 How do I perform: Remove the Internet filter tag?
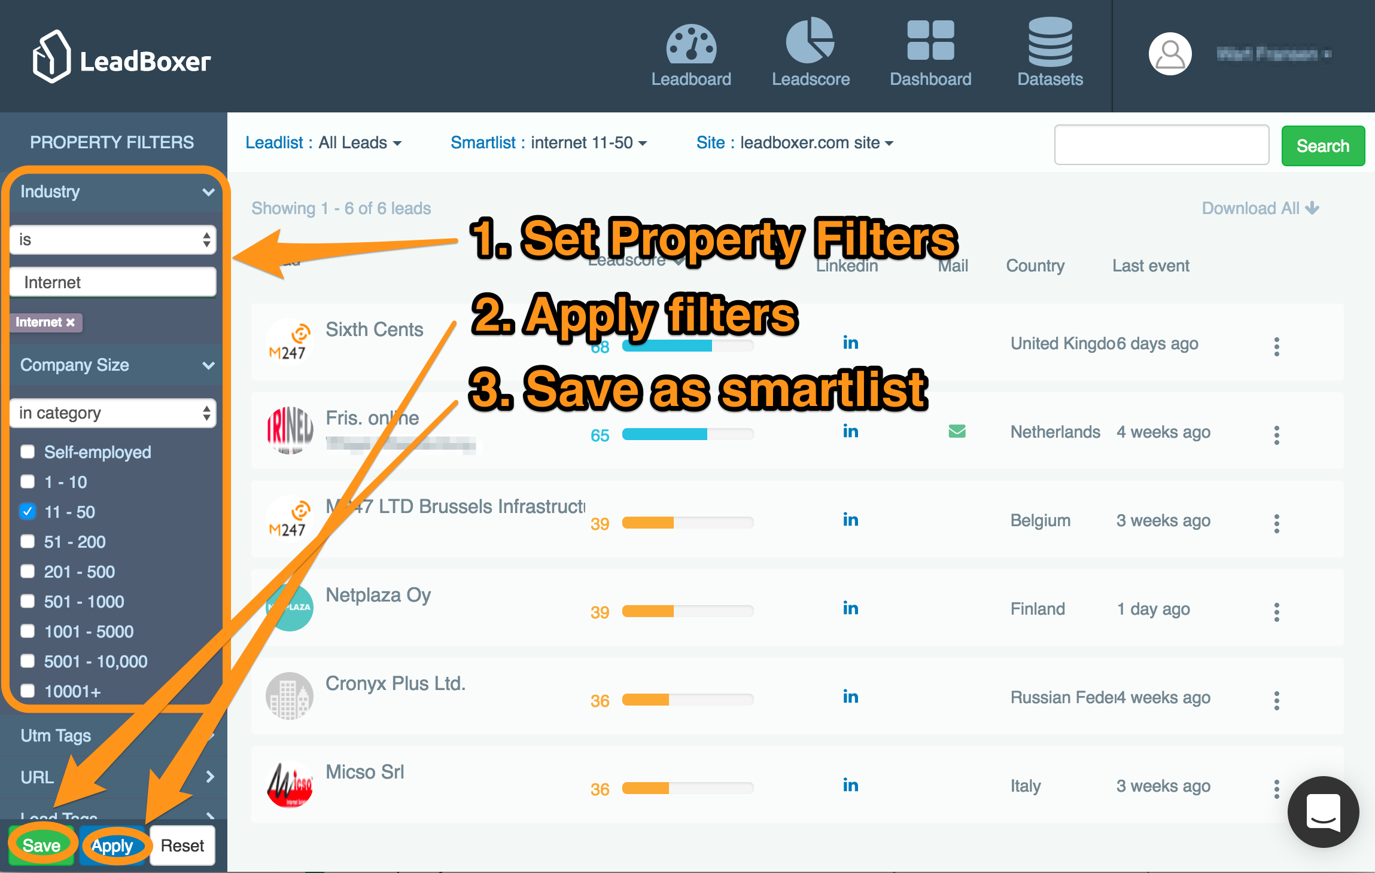point(71,322)
